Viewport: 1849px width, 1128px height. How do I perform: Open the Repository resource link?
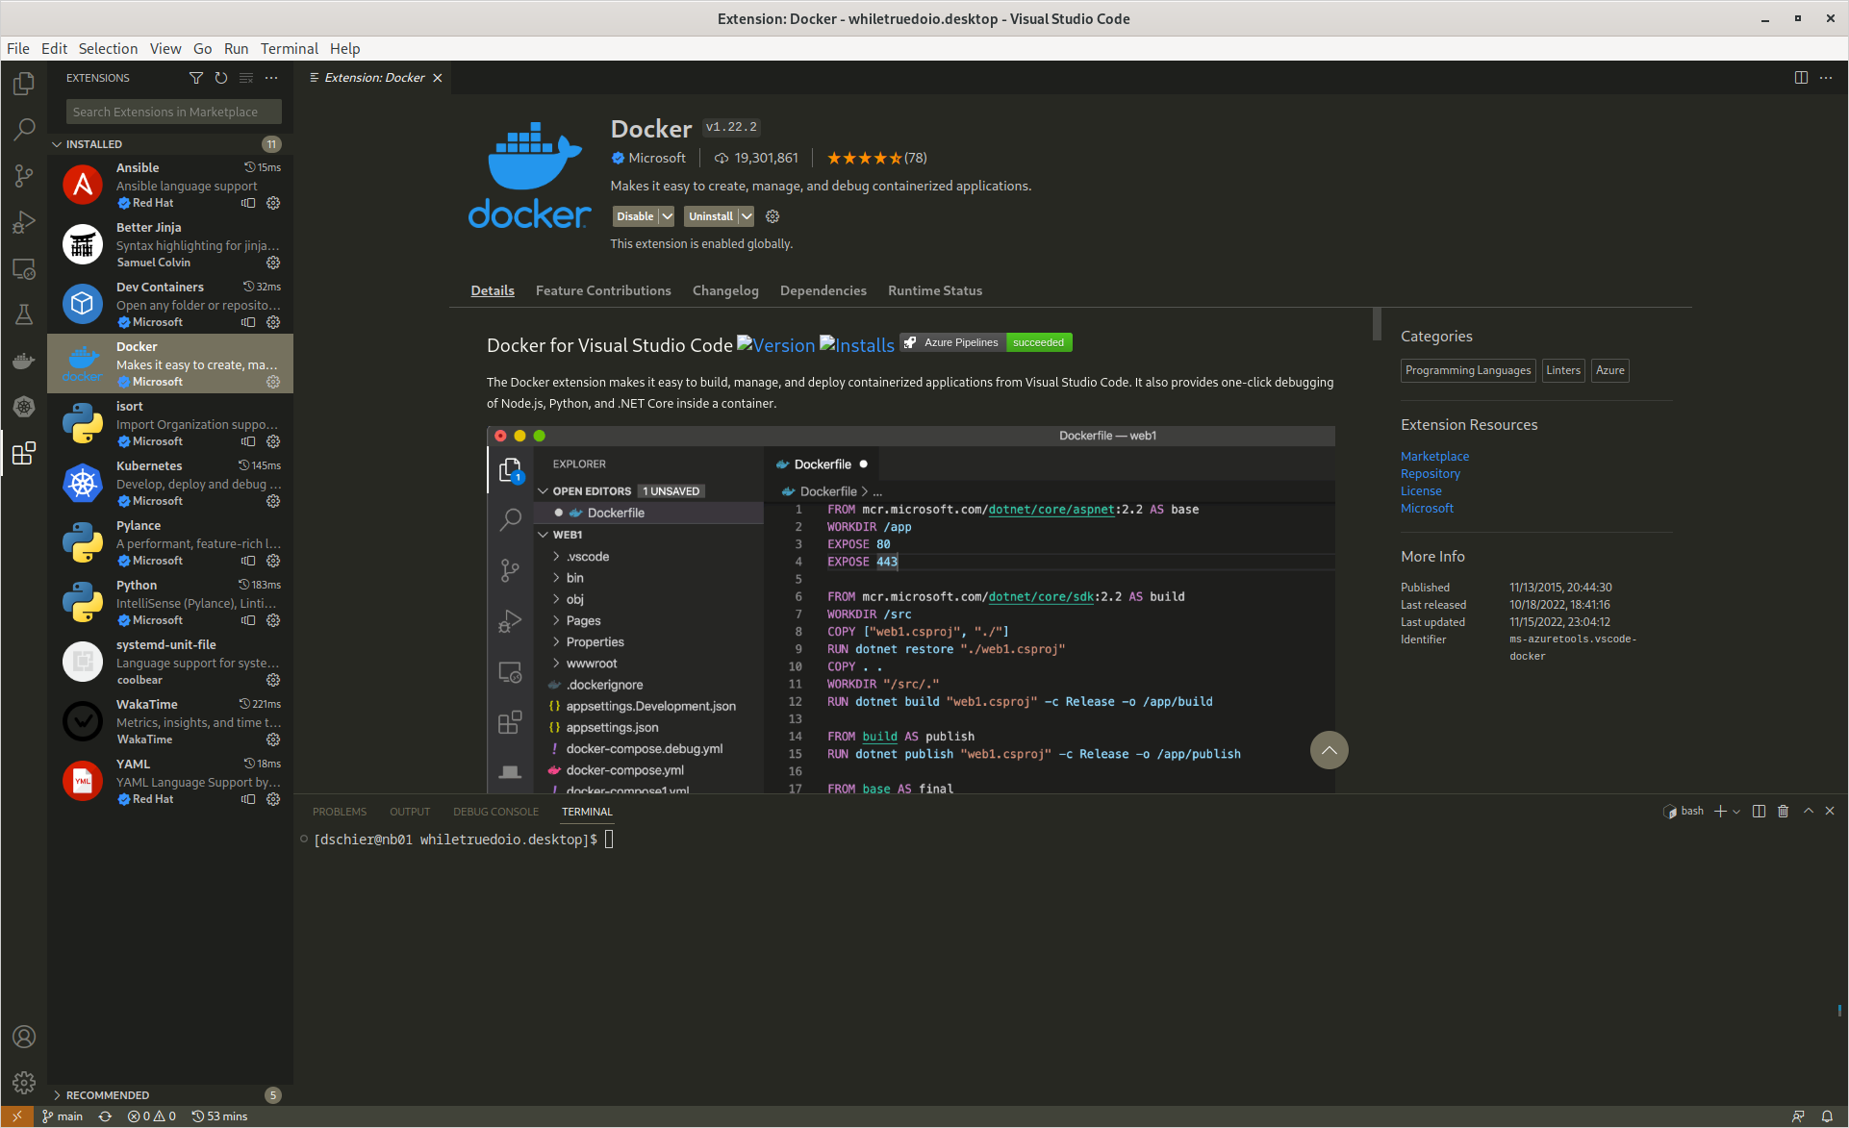click(x=1430, y=473)
